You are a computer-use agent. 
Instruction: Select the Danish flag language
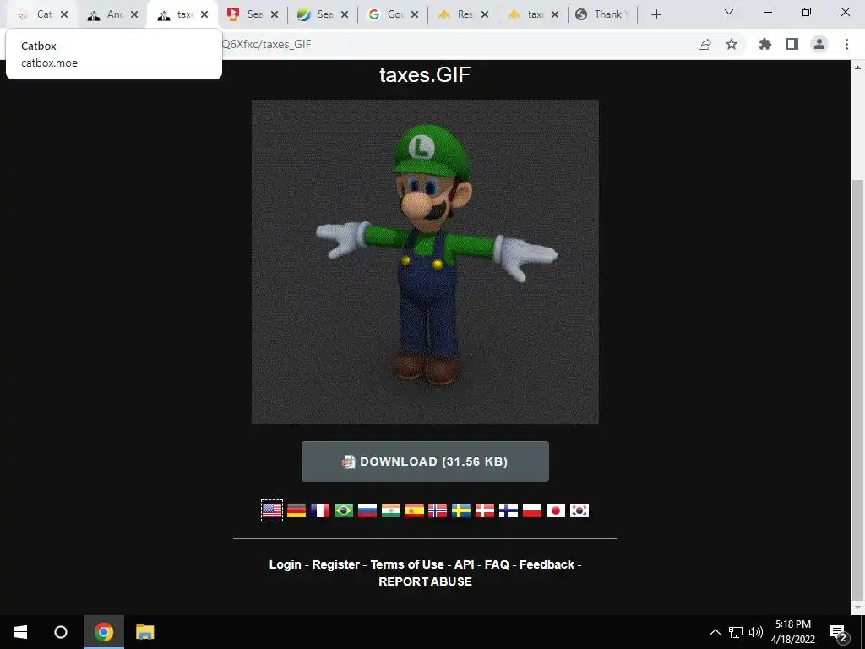[x=485, y=510]
